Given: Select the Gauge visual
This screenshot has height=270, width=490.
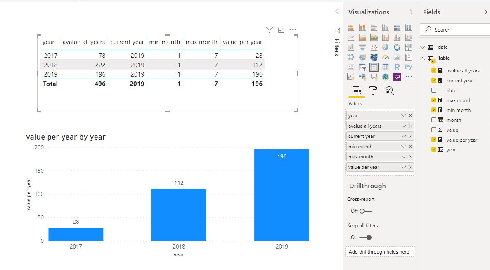Looking at the screenshot, I should [x=385, y=57].
